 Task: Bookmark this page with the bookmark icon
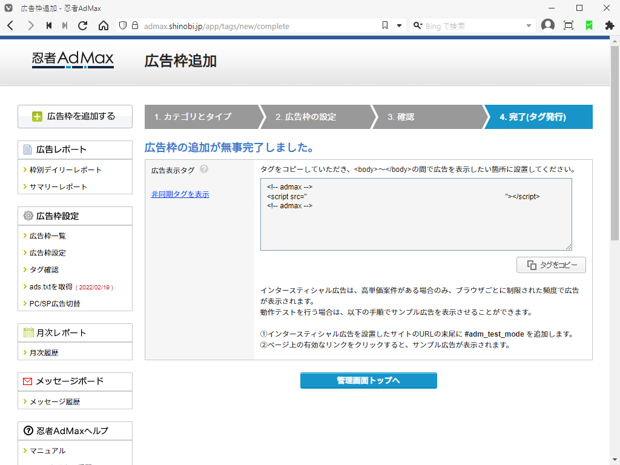click(384, 25)
